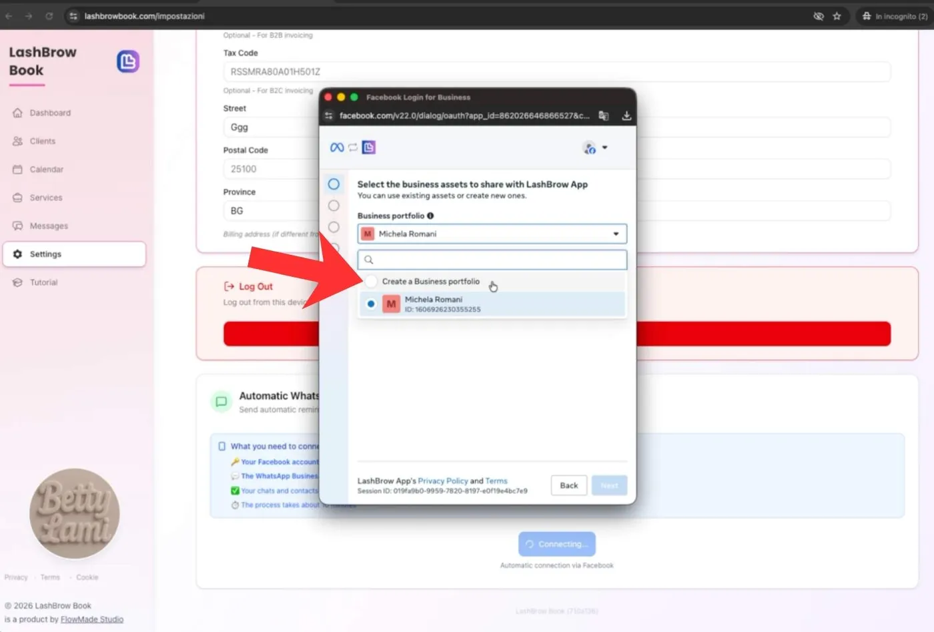
Task: Focus the portfolio search field
Action: (492, 260)
